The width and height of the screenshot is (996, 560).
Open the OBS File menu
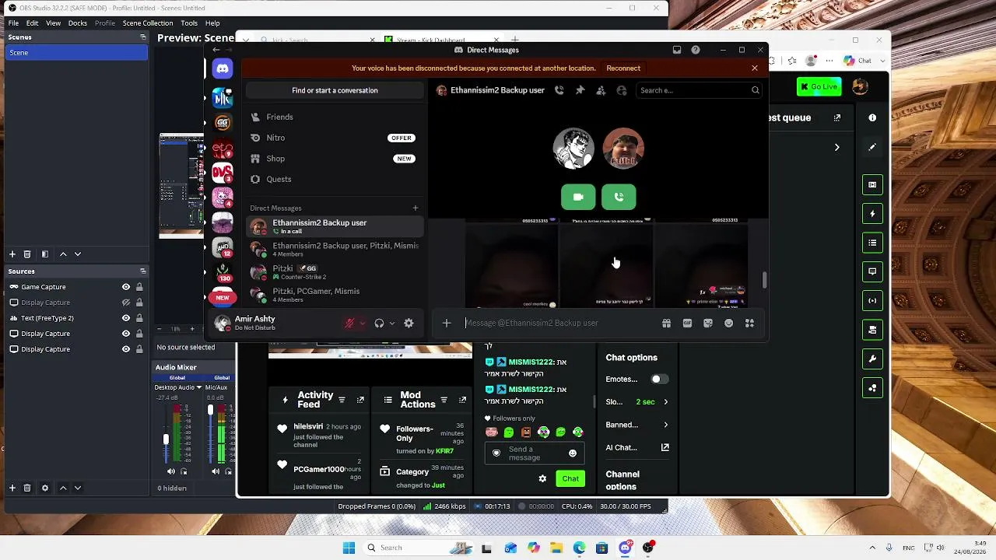(x=13, y=23)
